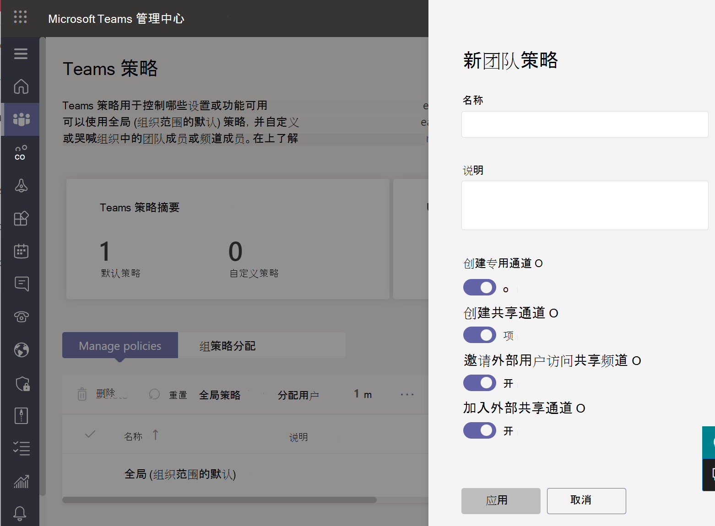The image size is (715, 526).
Task: Open the Voice telephone icon
Action: pyautogui.click(x=21, y=317)
